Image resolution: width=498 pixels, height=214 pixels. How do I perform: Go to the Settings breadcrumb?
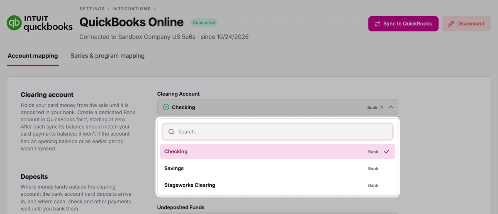click(x=92, y=9)
